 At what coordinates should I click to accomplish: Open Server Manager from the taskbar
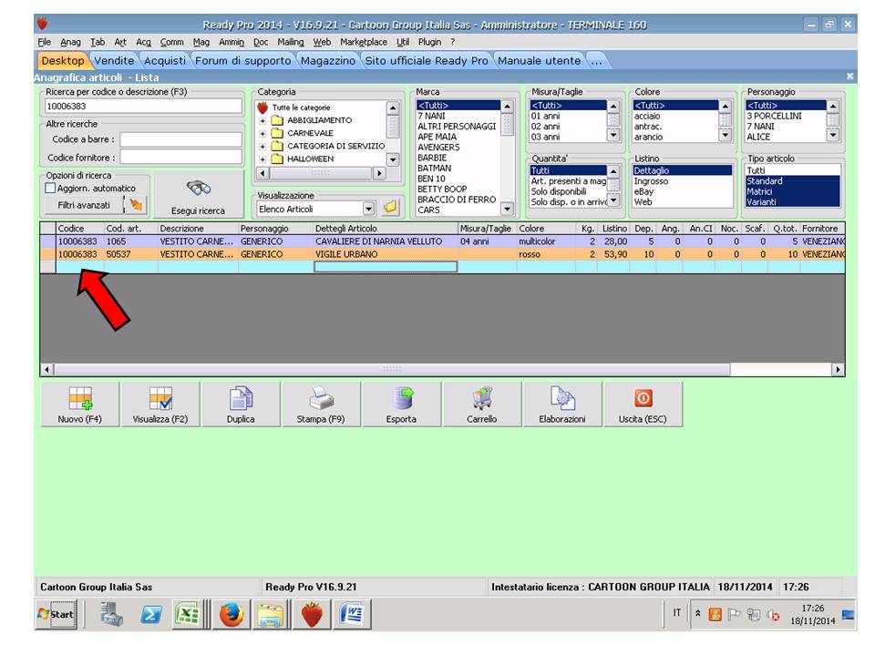[111, 615]
